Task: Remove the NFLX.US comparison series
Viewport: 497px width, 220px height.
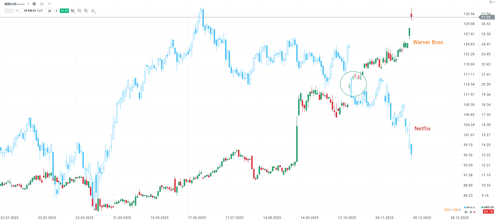Action: click(x=474, y=212)
